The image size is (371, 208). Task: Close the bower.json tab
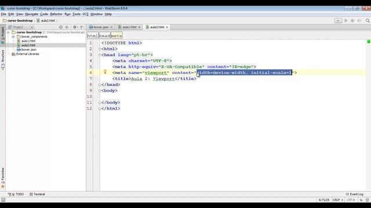[x=112, y=27]
